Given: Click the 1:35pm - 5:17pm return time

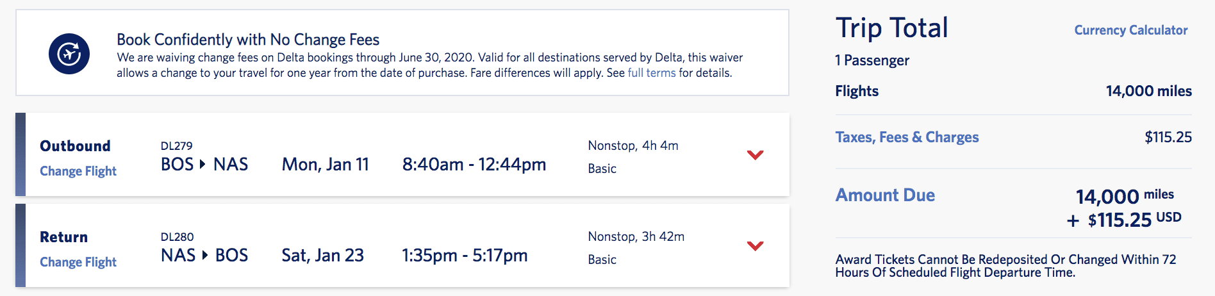Looking at the screenshot, I should click(x=465, y=256).
